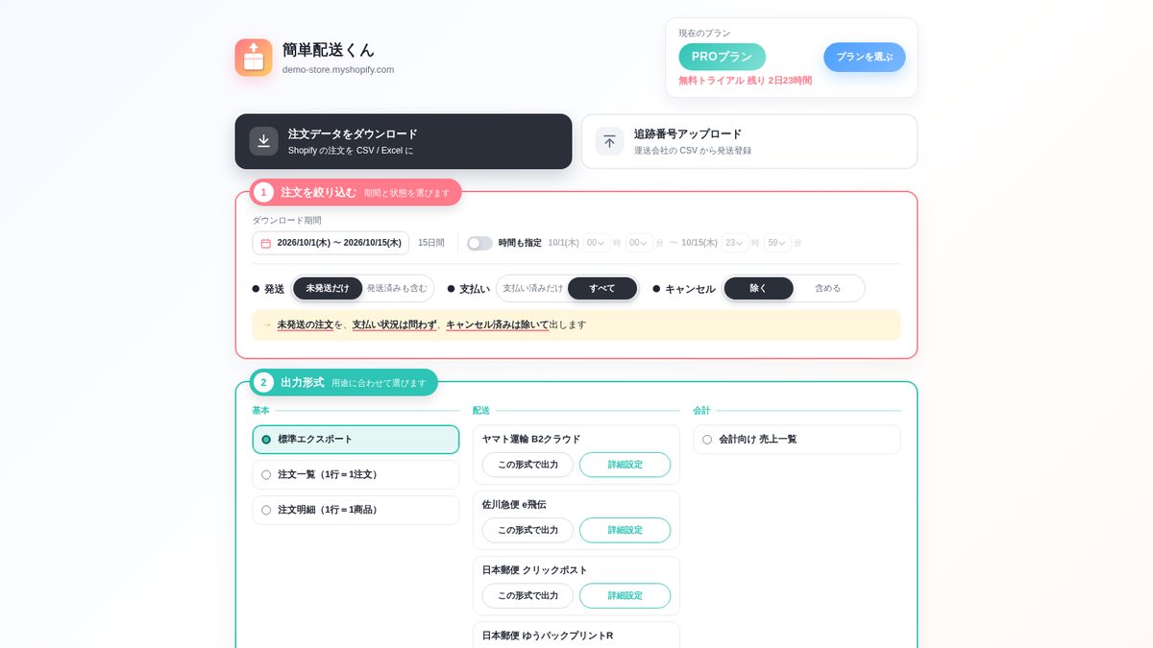Click the demo-store.myshopify.com store name
Image resolution: width=1153 pixels, height=648 pixels.
(338, 69)
